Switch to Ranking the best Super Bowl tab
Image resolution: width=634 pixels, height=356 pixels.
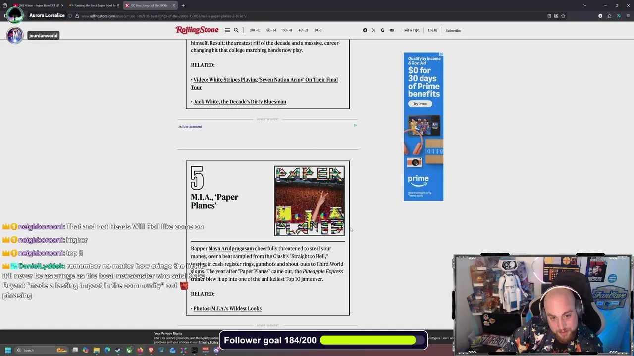[94, 5]
